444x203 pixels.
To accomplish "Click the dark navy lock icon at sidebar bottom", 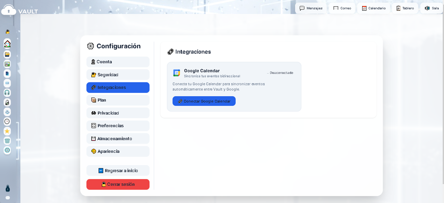I will pyautogui.click(x=8, y=188).
